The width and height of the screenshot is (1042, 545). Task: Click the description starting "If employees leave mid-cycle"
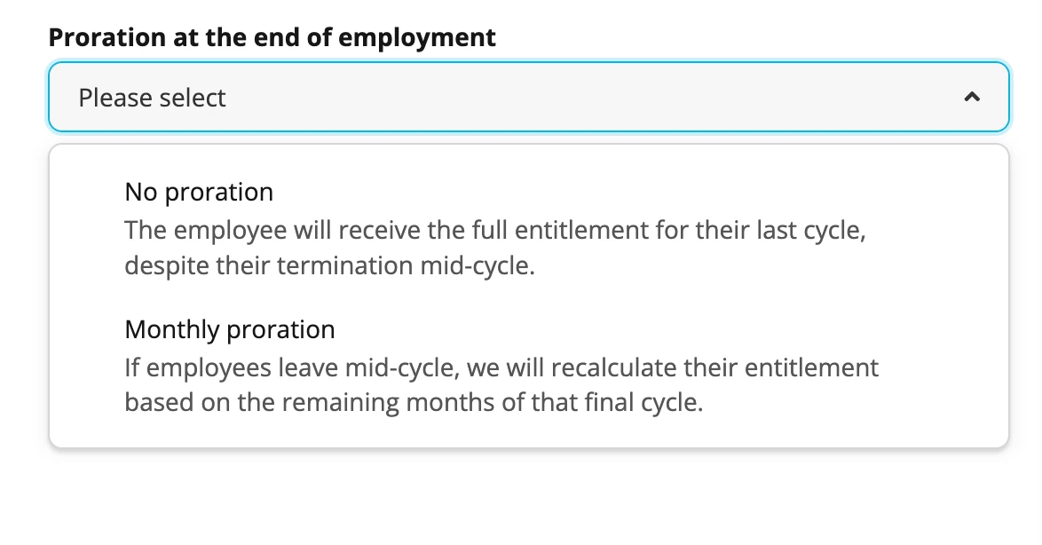(501, 385)
